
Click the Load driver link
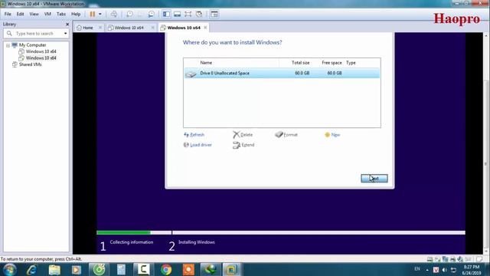[198, 145]
